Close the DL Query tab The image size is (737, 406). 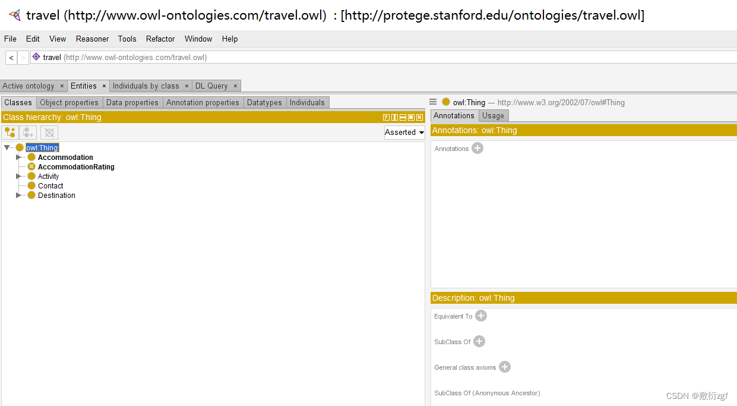pos(235,86)
